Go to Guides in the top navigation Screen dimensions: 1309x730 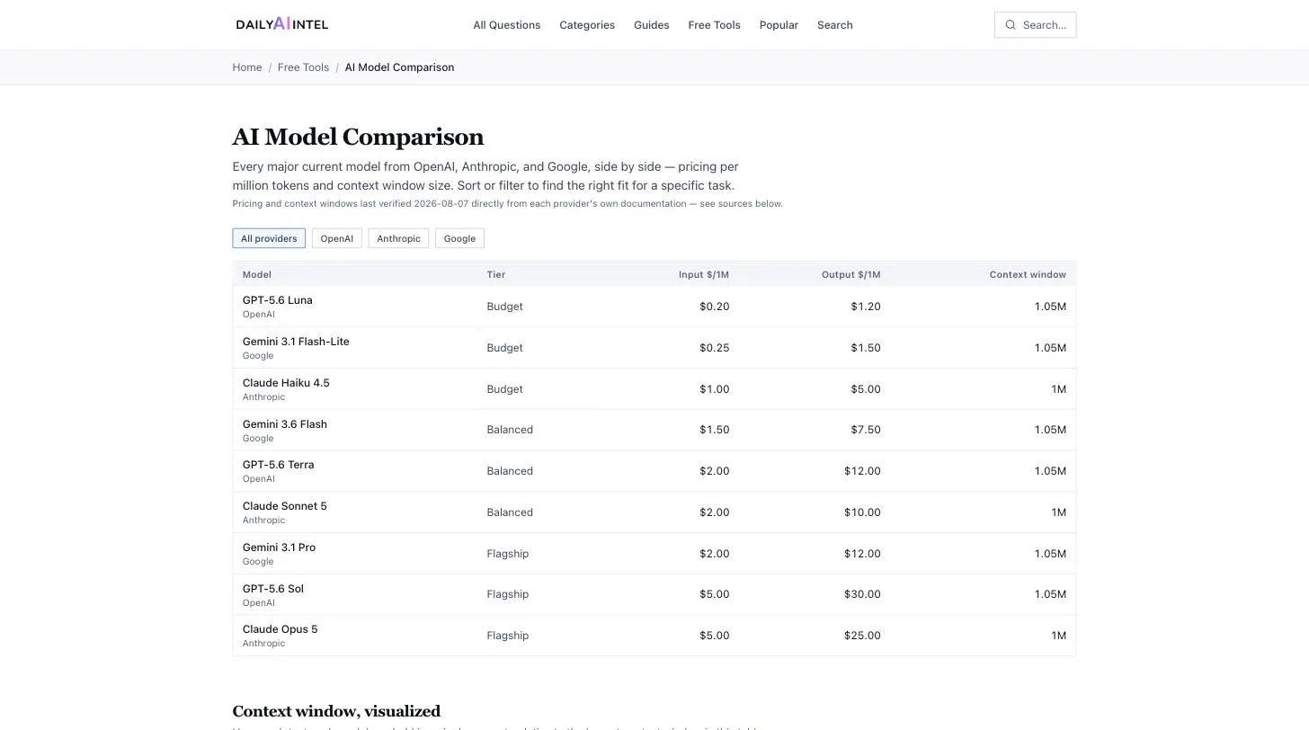(652, 25)
